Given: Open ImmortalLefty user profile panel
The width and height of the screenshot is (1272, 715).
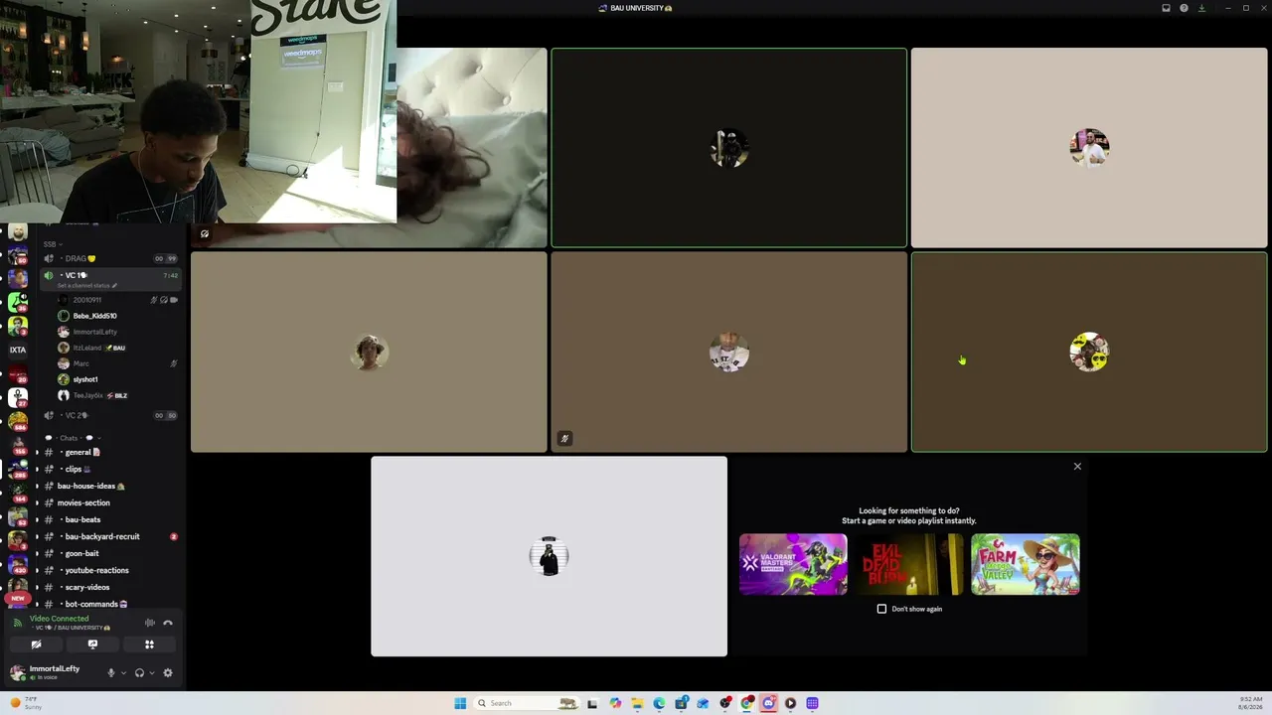Looking at the screenshot, I should (55, 672).
